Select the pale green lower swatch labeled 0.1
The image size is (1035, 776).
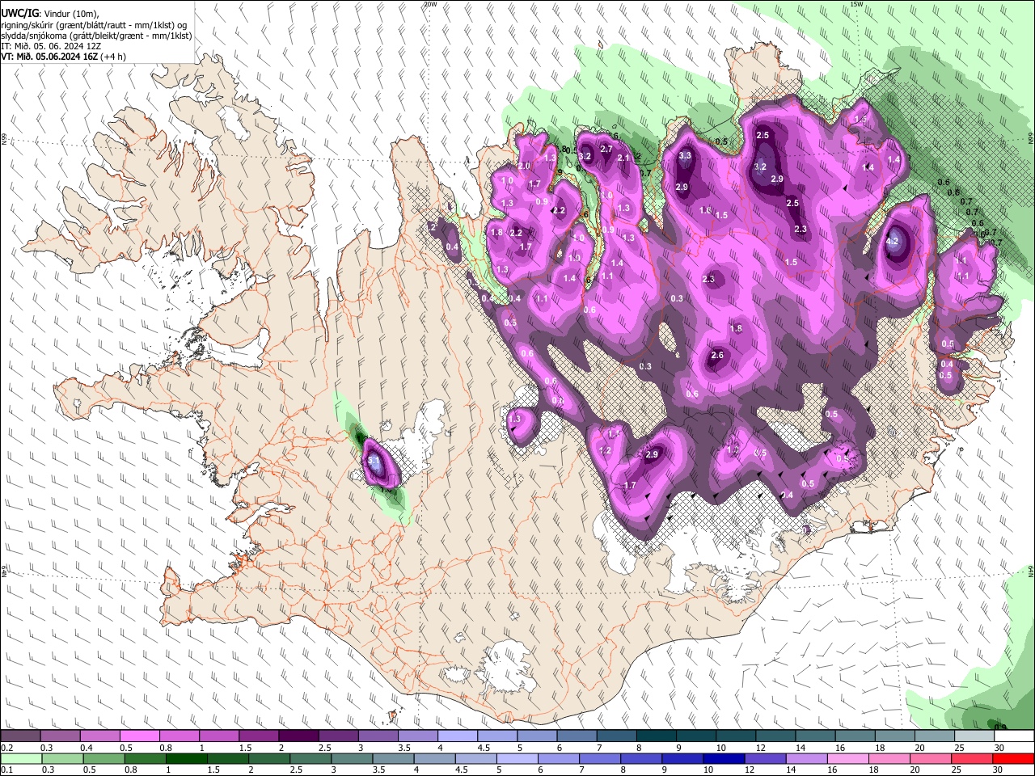click(x=21, y=758)
